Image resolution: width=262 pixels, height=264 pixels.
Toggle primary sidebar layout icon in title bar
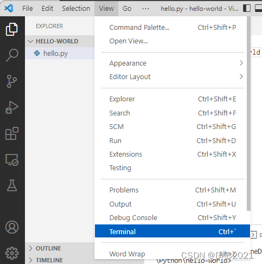247,8
